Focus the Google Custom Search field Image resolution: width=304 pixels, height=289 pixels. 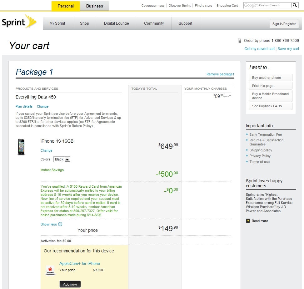tap(267, 5)
